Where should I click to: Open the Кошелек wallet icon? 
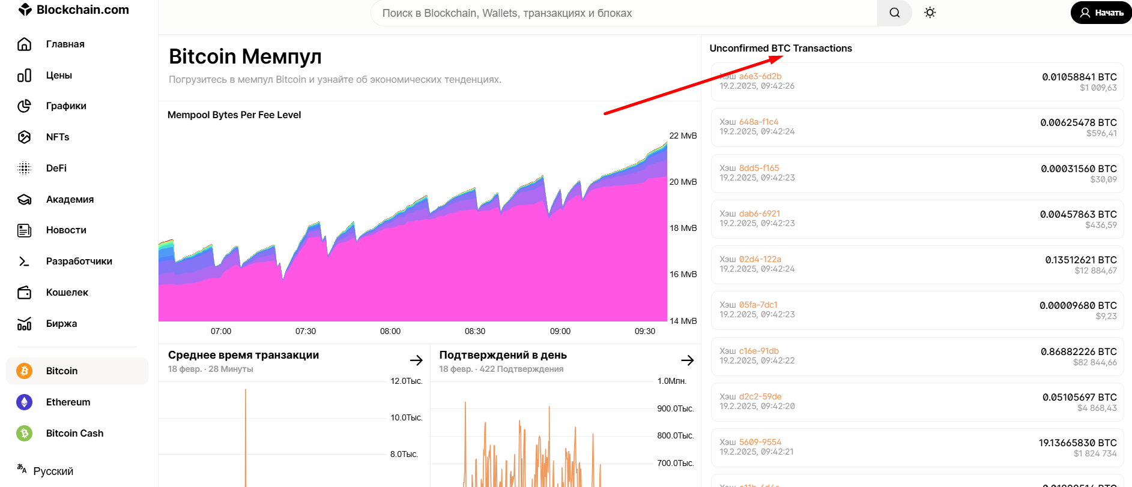pos(25,292)
